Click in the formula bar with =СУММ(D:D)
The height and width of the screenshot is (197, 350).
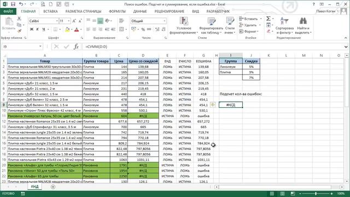click(x=212, y=47)
